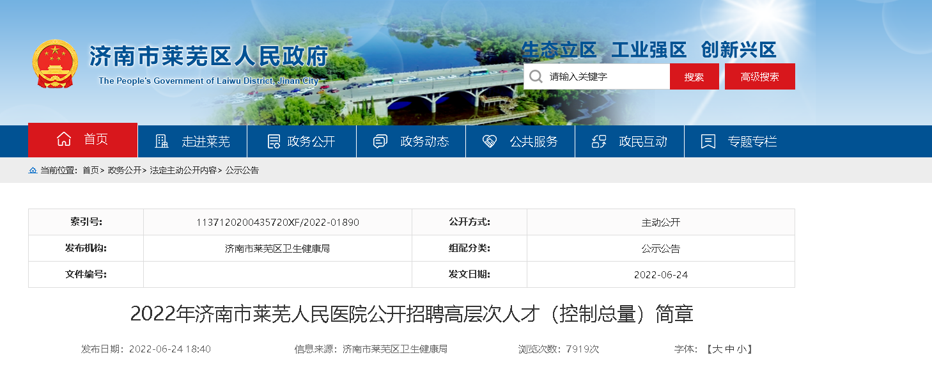Follow the 法定主动公开内容 breadcrumb link
Screen dimensions: 932x371
tap(183, 171)
